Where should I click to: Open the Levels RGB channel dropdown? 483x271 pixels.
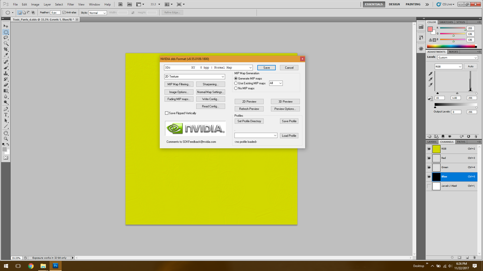click(x=448, y=67)
